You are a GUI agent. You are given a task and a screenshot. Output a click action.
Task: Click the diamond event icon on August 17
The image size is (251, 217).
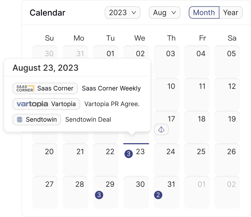point(161,130)
